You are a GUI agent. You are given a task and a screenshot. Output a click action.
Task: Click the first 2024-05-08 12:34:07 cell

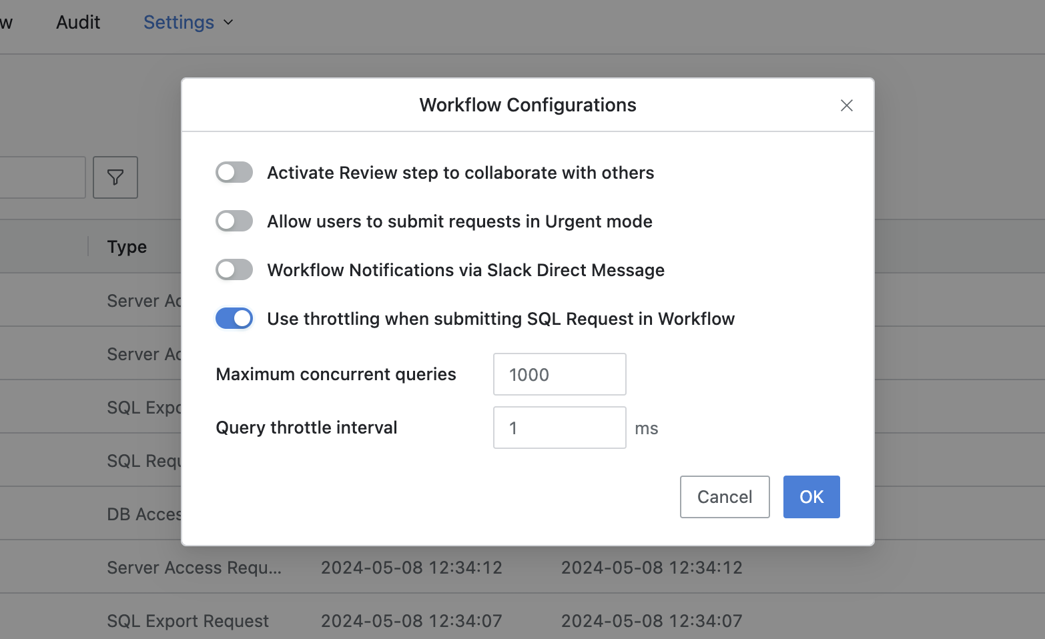(412, 621)
